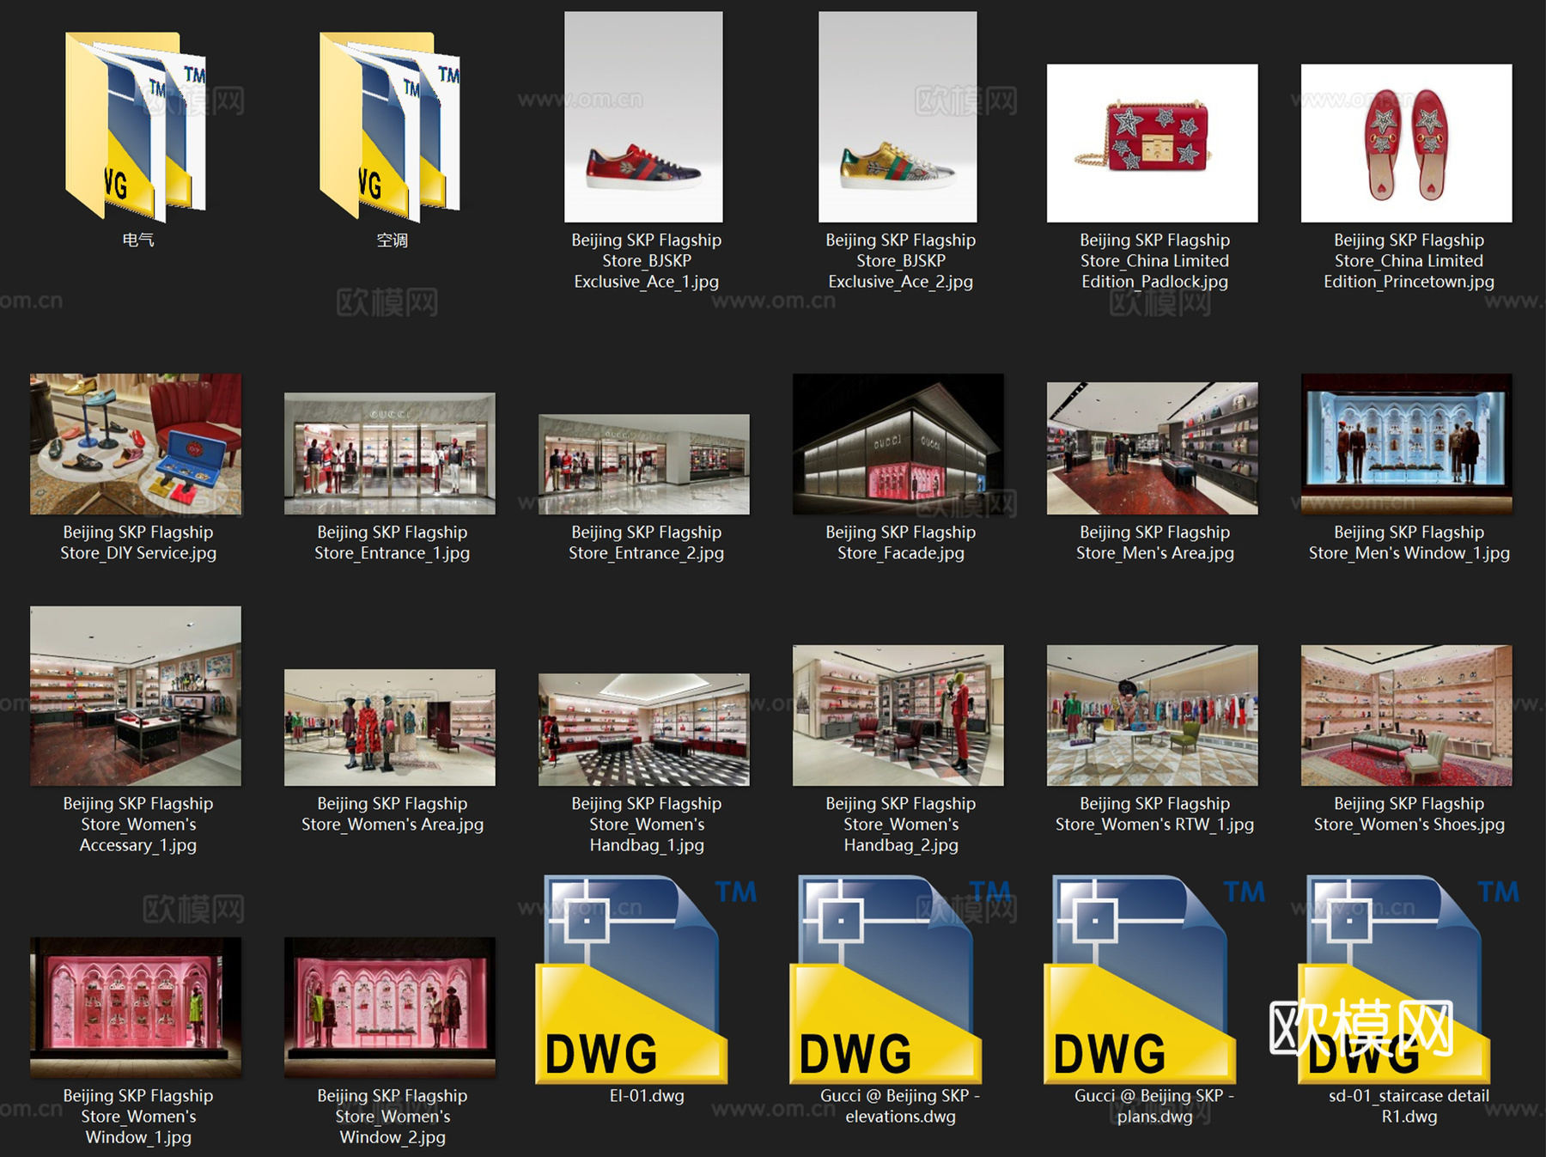Click the Store_DIY Service.jpg file name
The width and height of the screenshot is (1546, 1157).
[138, 543]
